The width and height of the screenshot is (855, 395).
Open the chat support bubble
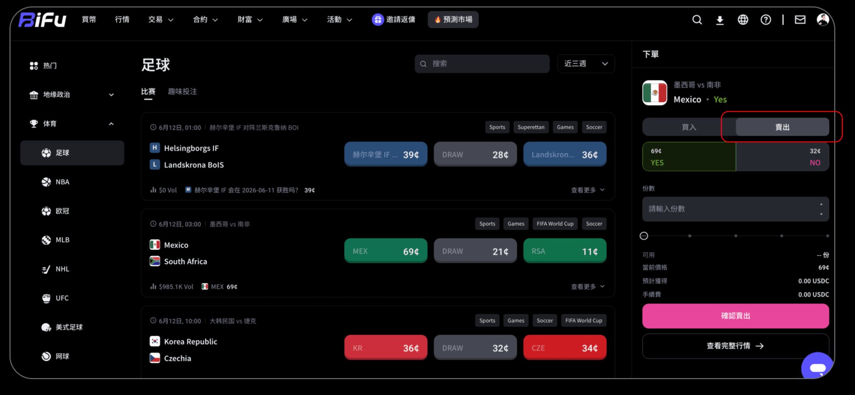817,367
